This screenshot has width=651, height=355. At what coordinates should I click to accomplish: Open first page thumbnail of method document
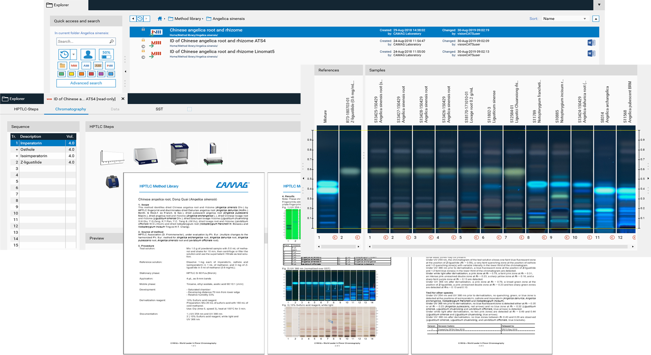pyautogui.click(x=194, y=263)
